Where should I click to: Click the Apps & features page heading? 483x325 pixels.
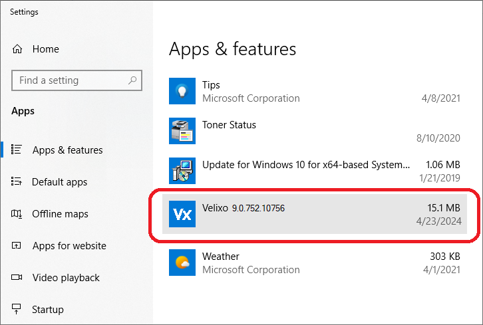click(233, 49)
